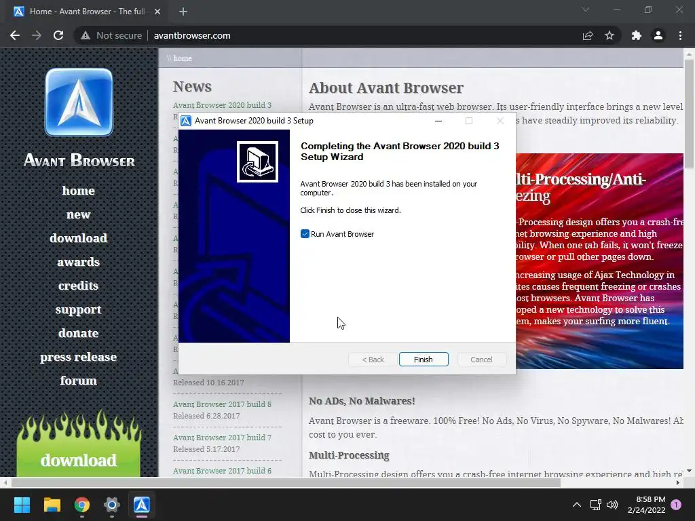Image resolution: width=695 pixels, height=521 pixels.
Task: Open the clock and date panel
Action: (646, 505)
